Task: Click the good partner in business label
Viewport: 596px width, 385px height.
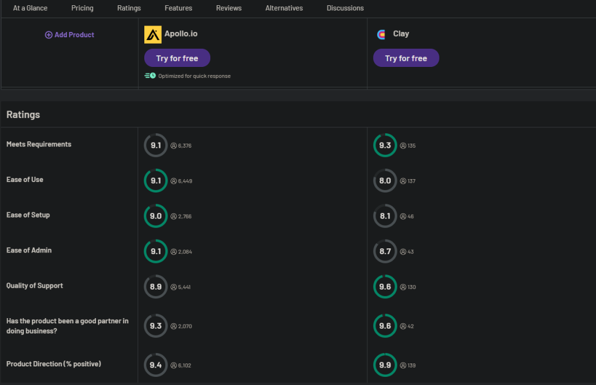Action: click(68, 326)
